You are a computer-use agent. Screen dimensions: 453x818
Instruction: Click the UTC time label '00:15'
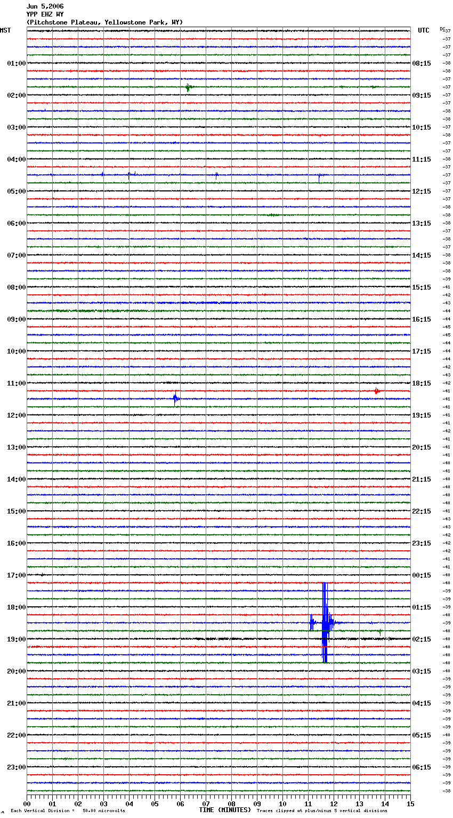(x=422, y=575)
